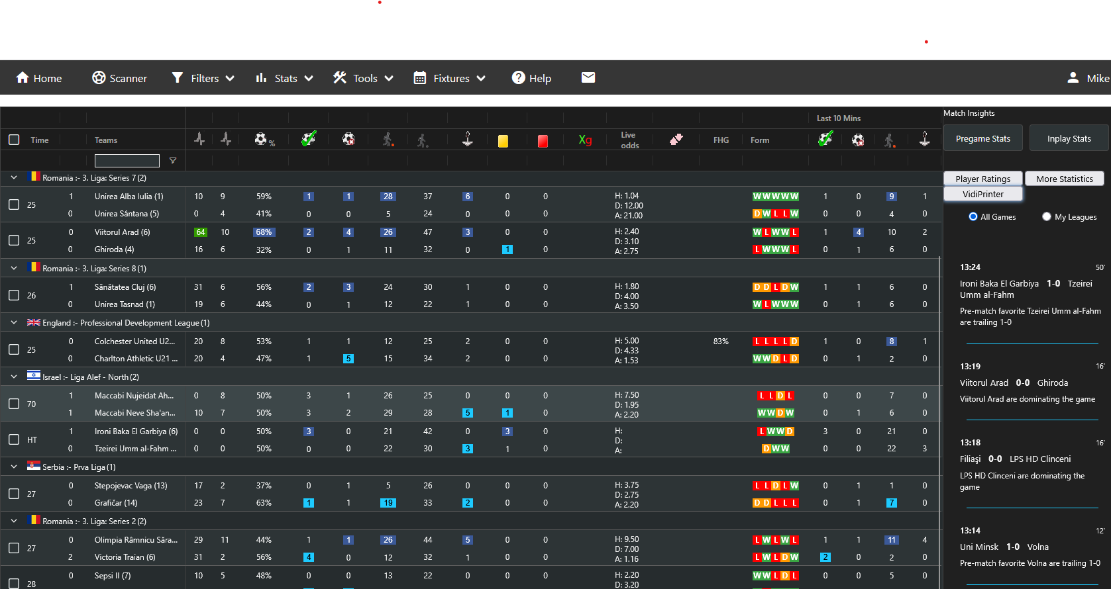Click the red card column icon
This screenshot has width=1111, height=589.
tap(543, 140)
